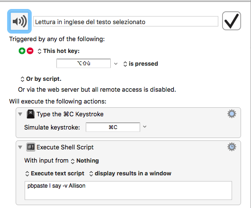Open simulate keystroke dropdown arrow
The height and width of the screenshot is (208, 251).
(x=145, y=127)
